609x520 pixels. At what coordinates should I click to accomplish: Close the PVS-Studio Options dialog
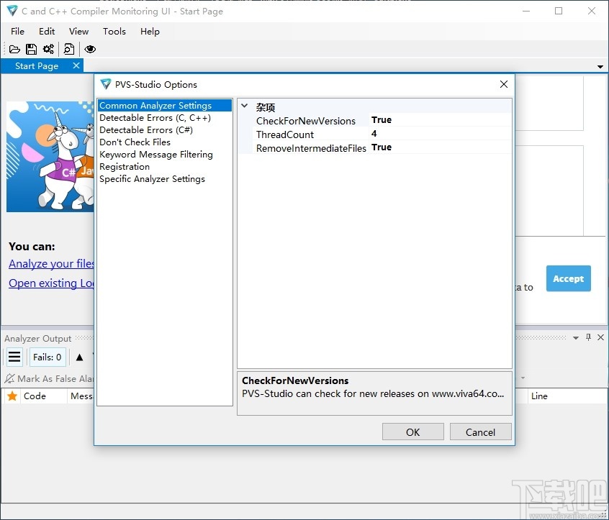(x=504, y=84)
